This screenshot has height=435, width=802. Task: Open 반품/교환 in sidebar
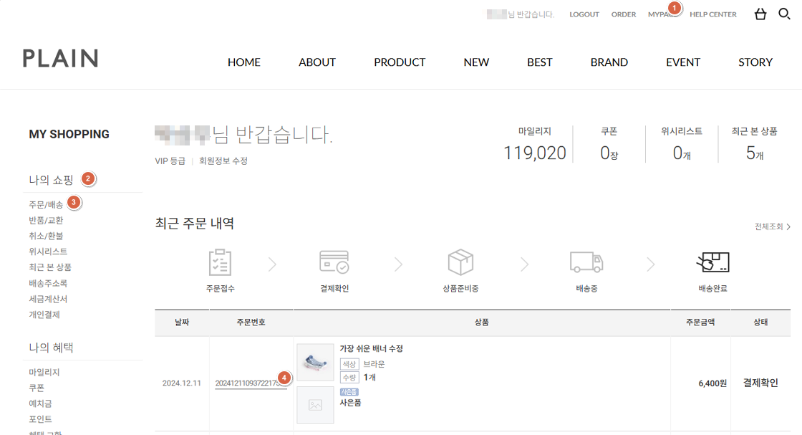pyautogui.click(x=46, y=221)
